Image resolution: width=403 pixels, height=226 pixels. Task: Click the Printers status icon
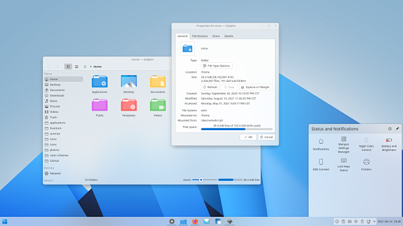(x=366, y=164)
